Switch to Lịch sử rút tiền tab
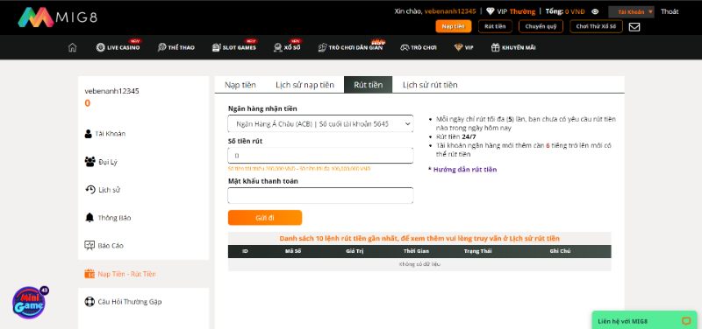 coord(430,85)
